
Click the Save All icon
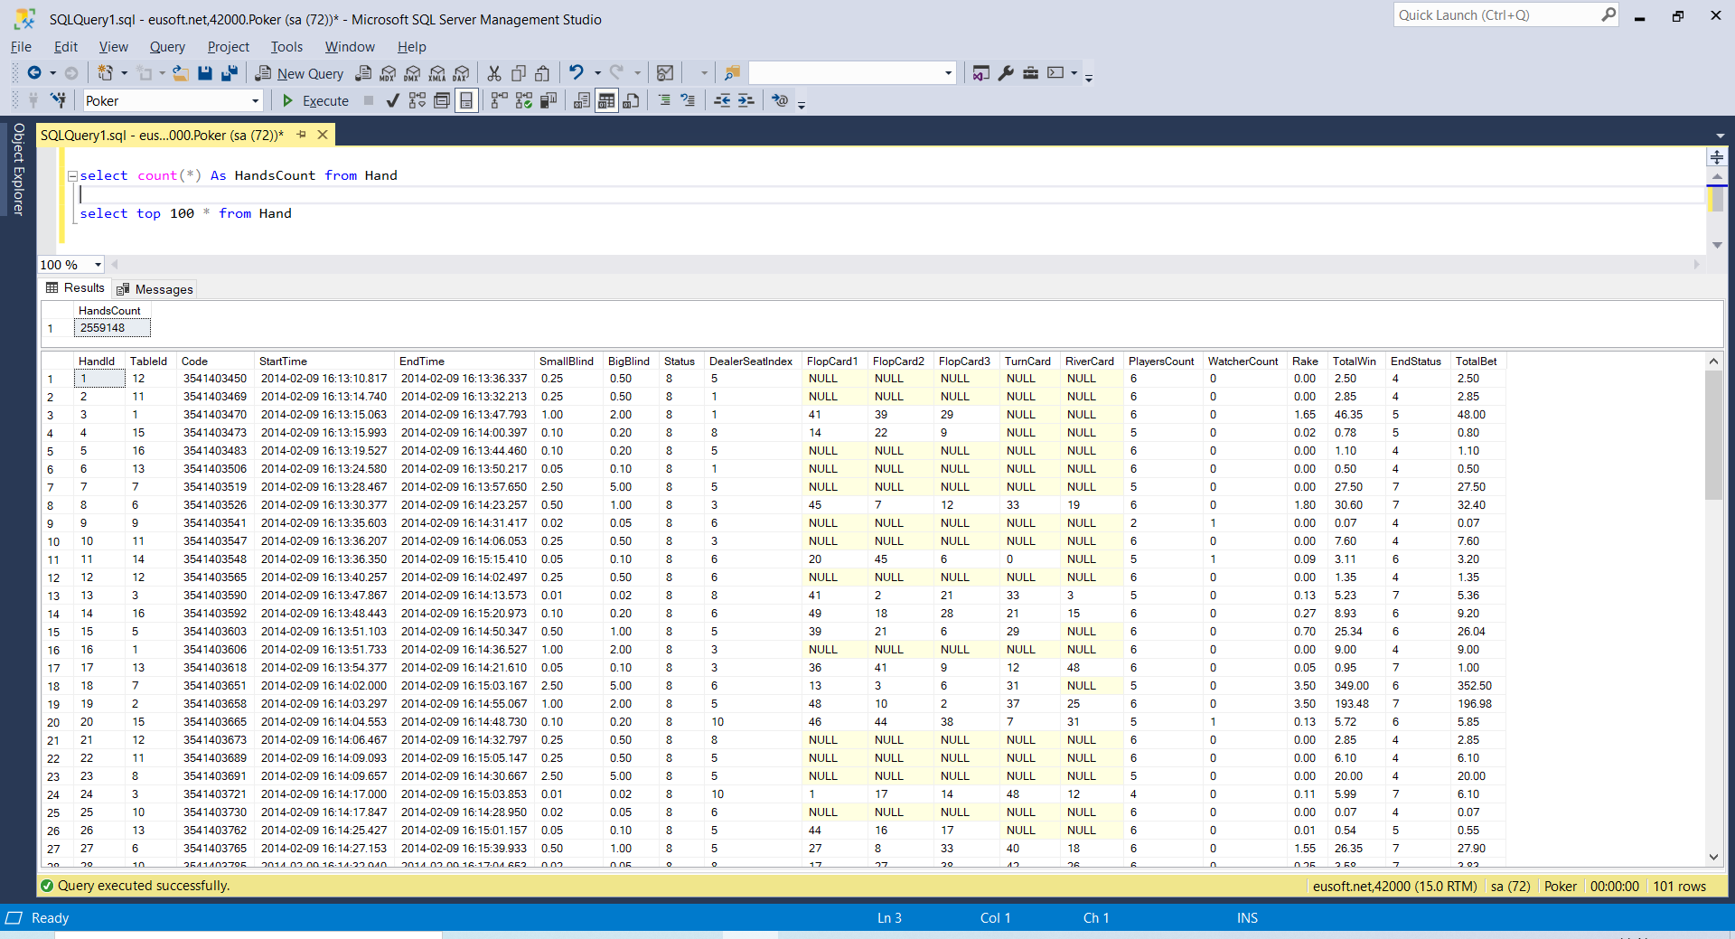230,73
